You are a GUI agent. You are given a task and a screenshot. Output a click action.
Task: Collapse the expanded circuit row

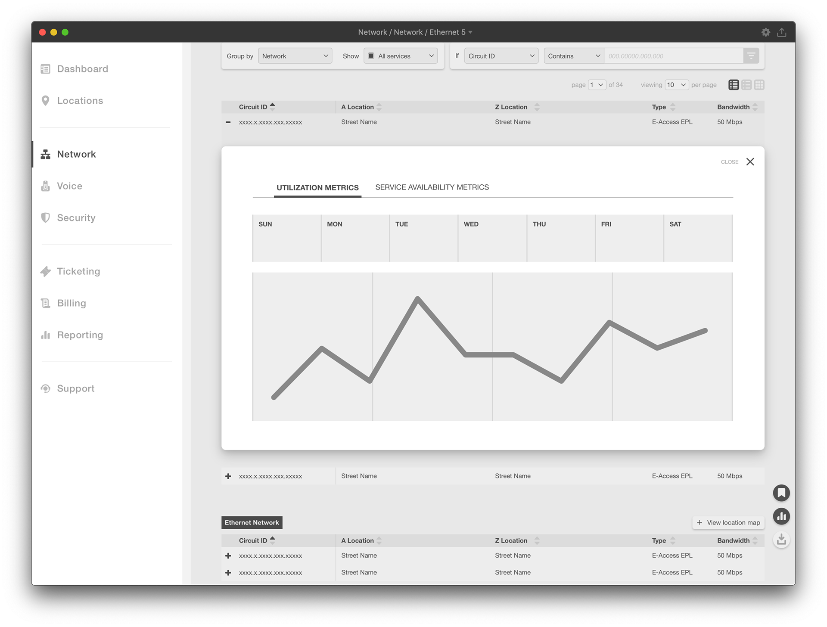click(x=228, y=122)
